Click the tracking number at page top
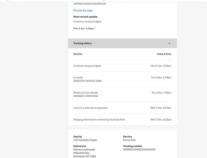The width and height of the screenshot is (207, 158). 89,4
